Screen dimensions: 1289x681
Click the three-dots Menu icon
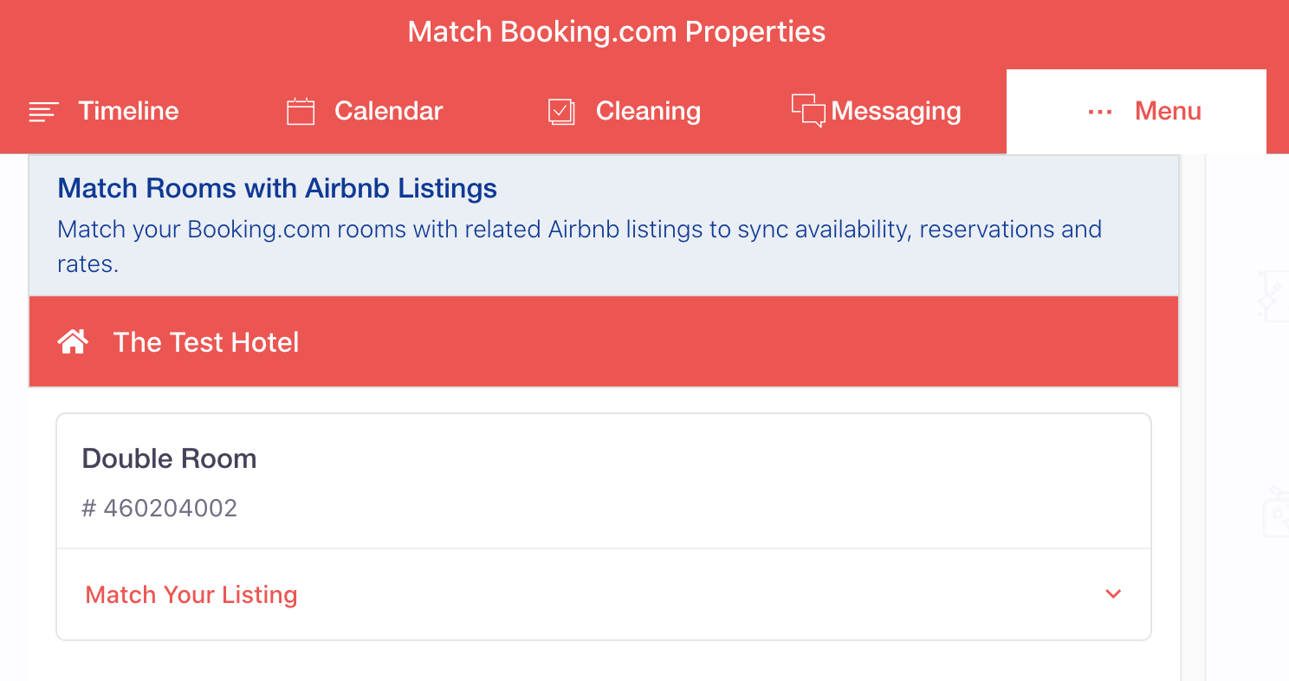point(1100,112)
